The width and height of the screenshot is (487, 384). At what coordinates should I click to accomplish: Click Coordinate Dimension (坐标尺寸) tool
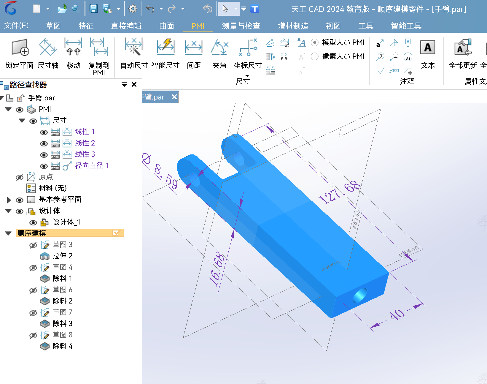[248, 53]
